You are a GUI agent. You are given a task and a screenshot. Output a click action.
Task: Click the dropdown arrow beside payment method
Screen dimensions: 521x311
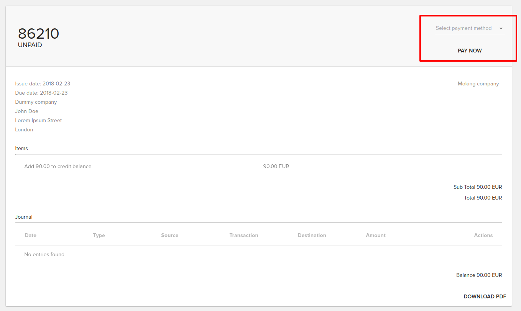point(501,28)
